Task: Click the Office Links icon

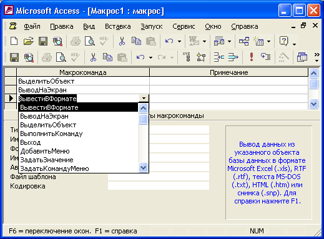Action: coord(194,41)
